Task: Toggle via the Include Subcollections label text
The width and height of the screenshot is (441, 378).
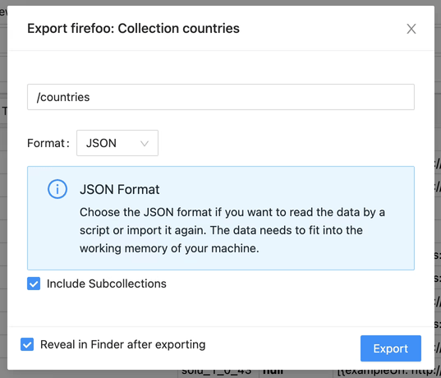Action: pyautogui.click(x=107, y=283)
